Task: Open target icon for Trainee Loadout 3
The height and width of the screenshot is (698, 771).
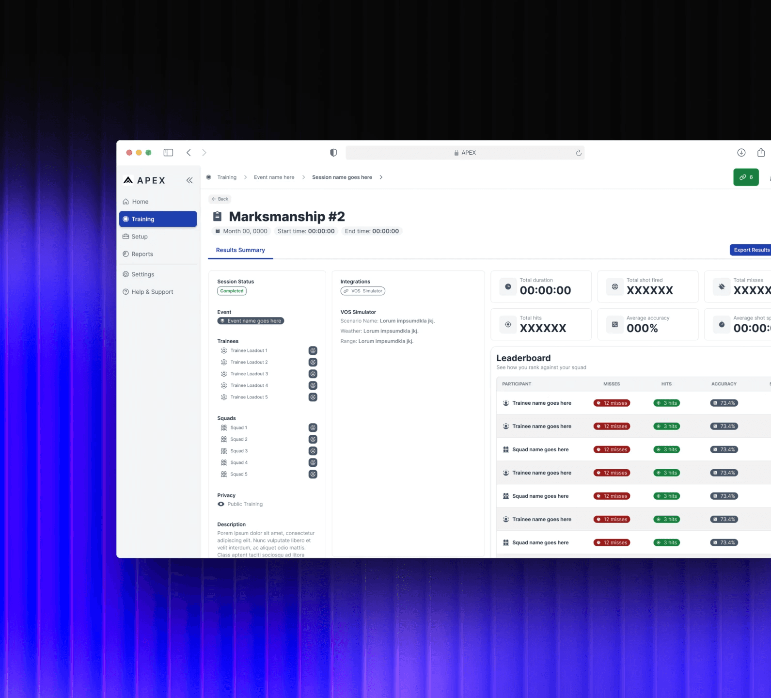Action: [313, 374]
